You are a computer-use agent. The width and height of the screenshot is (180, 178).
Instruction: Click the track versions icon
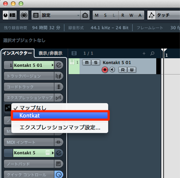pos(59,76)
